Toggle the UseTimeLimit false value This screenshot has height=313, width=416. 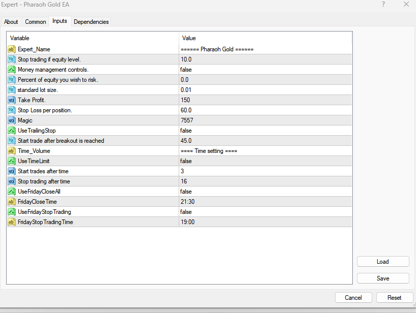(x=186, y=161)
